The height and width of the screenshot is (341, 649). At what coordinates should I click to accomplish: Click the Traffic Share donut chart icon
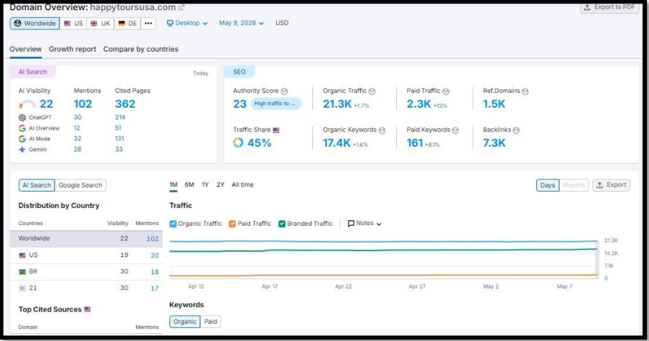(238, 143)
